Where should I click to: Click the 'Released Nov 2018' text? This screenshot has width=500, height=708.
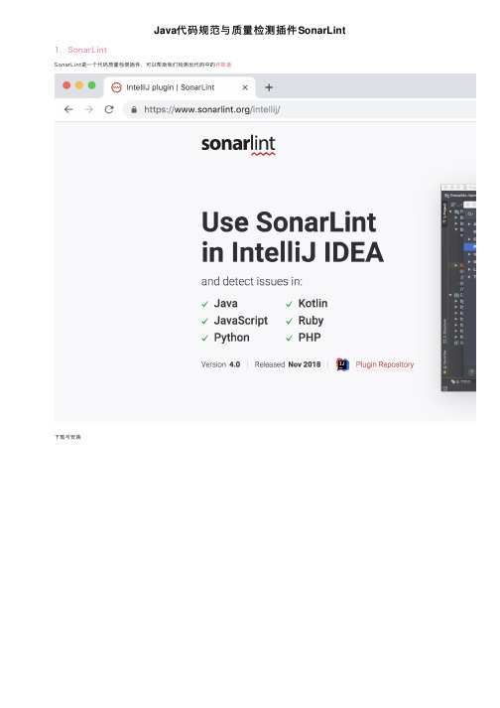(x=288, y=364)
